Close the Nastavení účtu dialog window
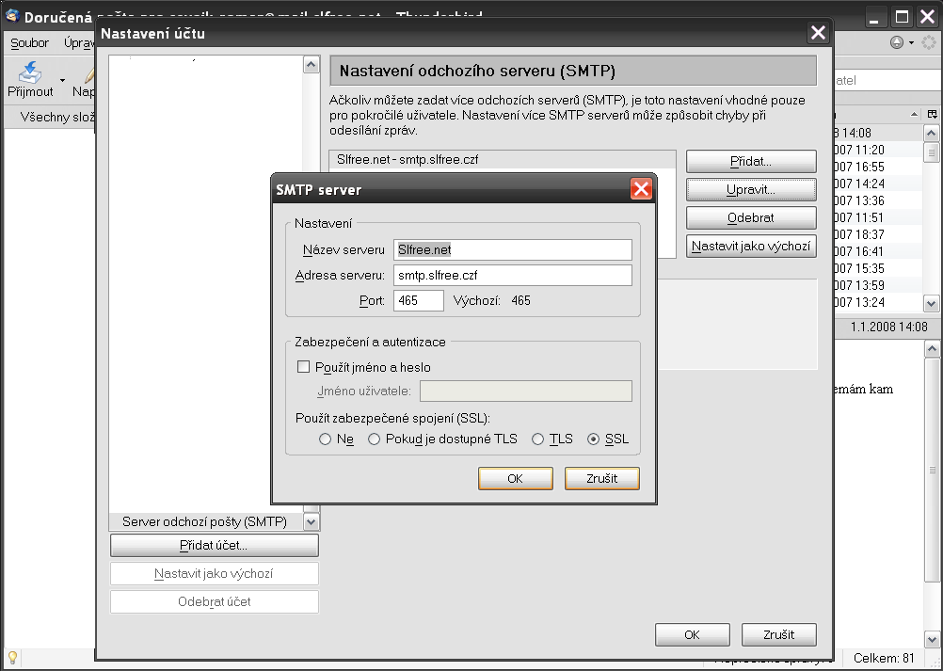 point(818,34)
